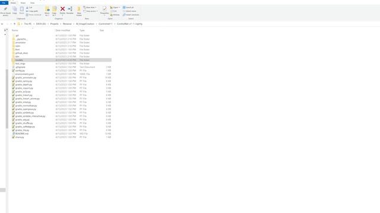Sort by the Size column header
Viewport: 380px width, 213px height.
coord(102,30)
